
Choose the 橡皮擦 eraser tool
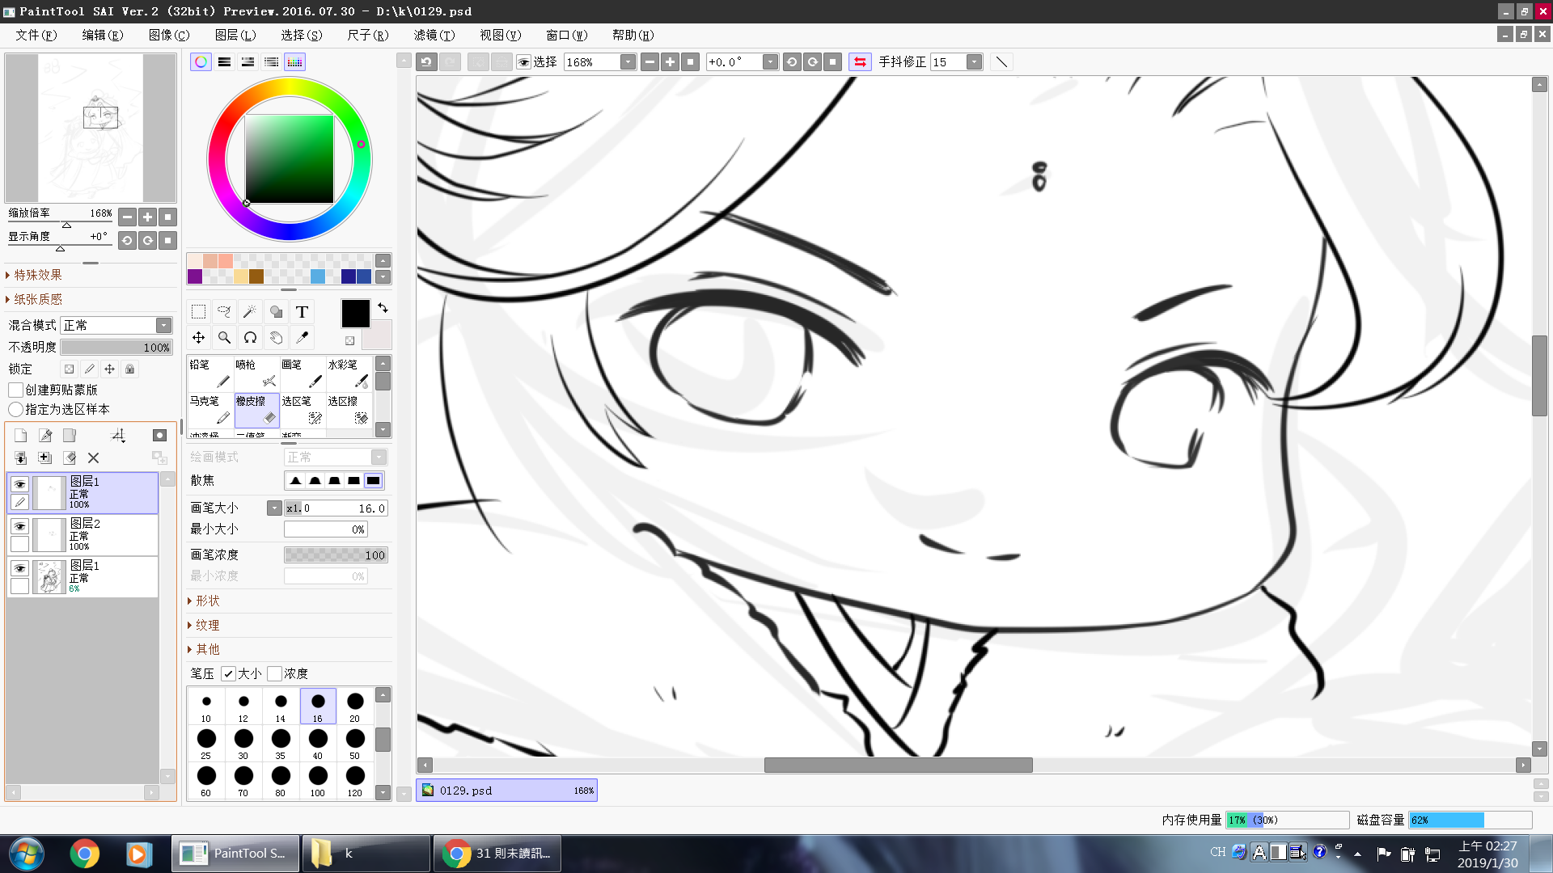pyautogui.click(x=256, y=410)
